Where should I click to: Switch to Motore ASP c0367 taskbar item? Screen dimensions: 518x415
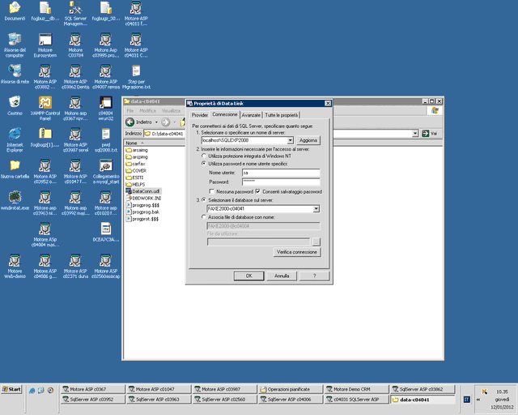click(x=93, y=389)
